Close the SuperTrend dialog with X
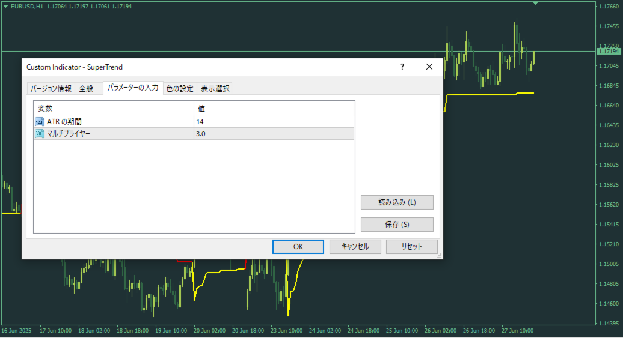The width and height of the screenshot is (623, 338). (x=429, y=67)
